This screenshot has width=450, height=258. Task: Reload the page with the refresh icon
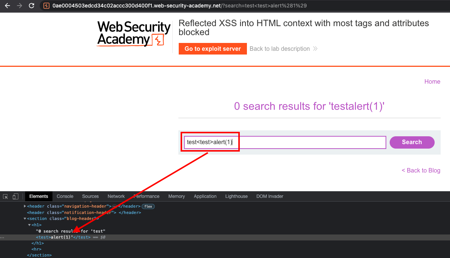pos(31,6)
